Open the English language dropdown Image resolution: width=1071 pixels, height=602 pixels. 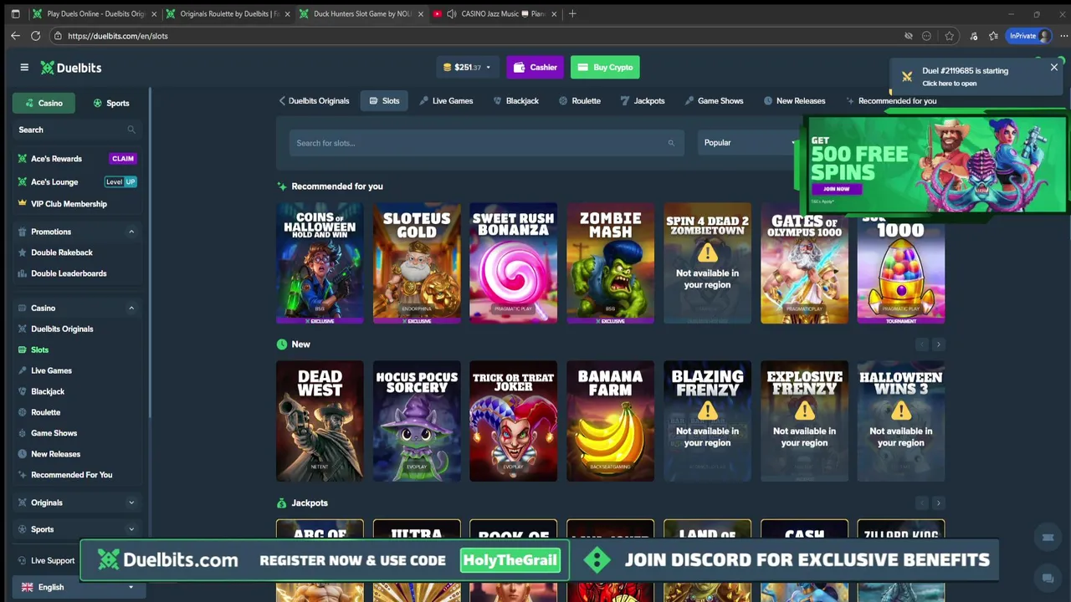77,587
